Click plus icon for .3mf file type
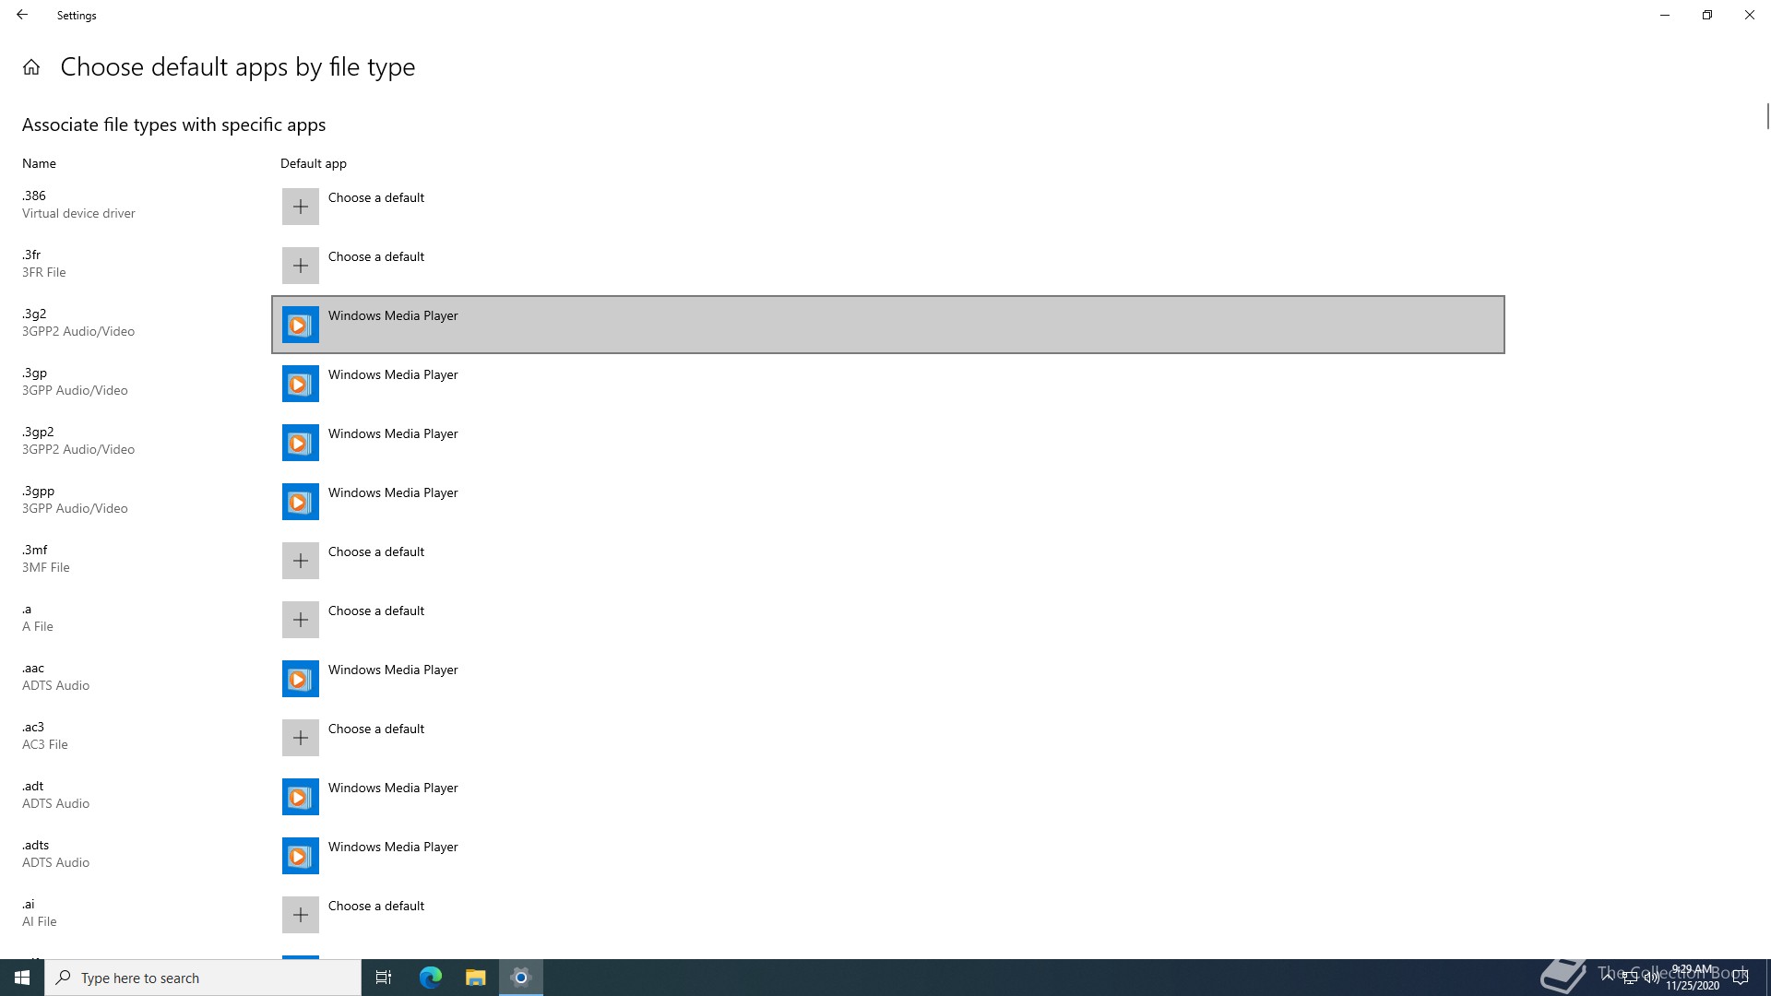The image size is (1771, 996). click(x=300, y=561)
